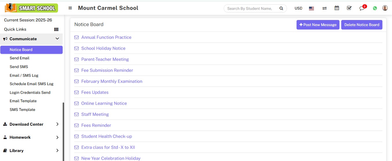Click the WhatsApp icon in header
The height and width of the screenshot is (161, 392).
(x=375, y=8)
